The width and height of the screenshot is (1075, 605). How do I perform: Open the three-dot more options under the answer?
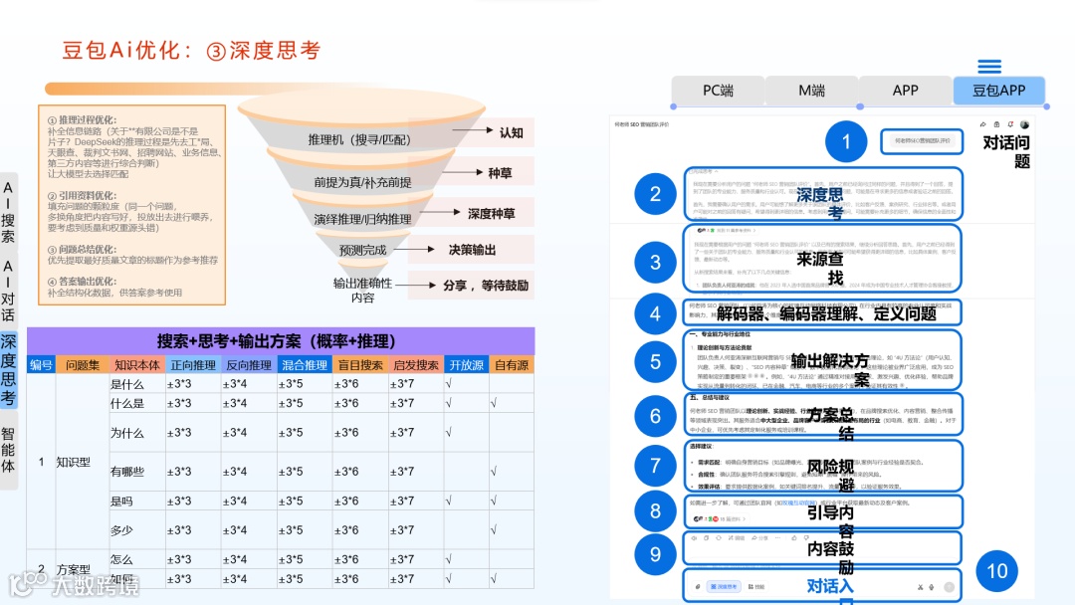[777, 538]
